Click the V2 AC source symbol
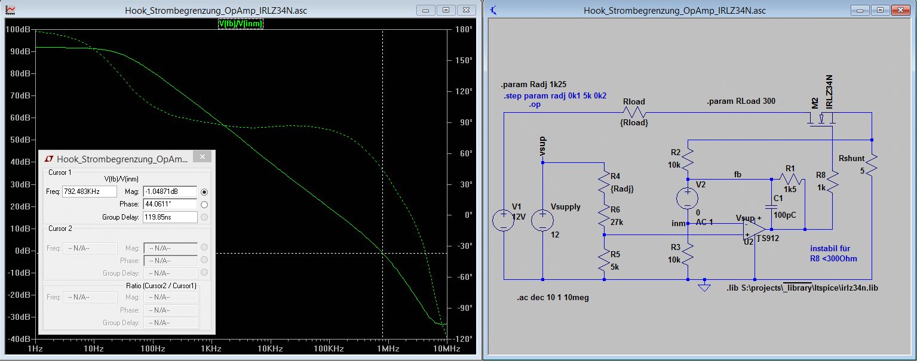The width and height of the screenshot is (917, 361). click(688, 198)
